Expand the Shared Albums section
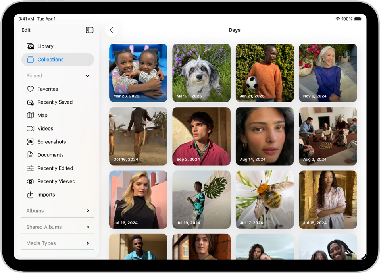Screen dimensions: 381x274 pyautogui.click(x=87, y=227)
